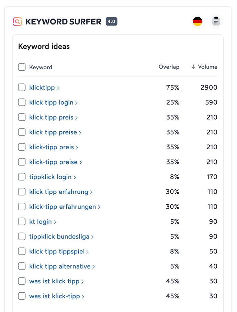The width and height of the screenshot is (237, 312).
Task: Open the clipboard icon button
Action: pyautogui.click(x=216, y=21)
